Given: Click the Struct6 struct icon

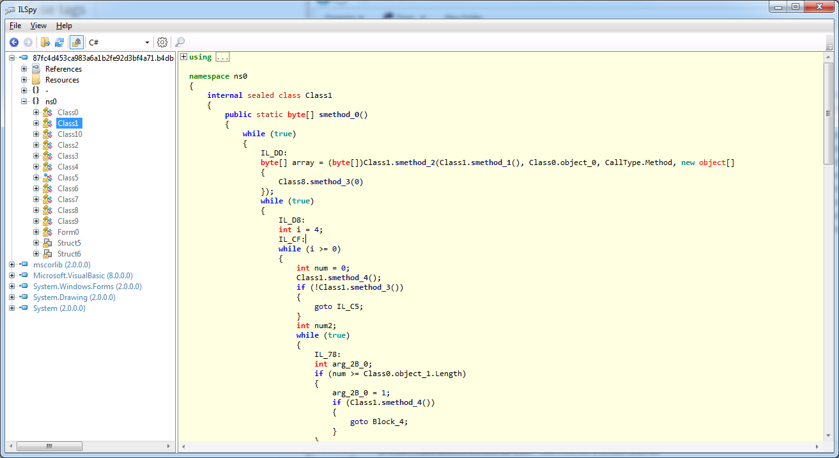Looking at the screenshot, I should point(47,254).
